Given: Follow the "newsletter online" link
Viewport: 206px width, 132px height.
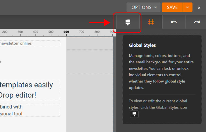Looking at the screenshot, I should (x=16, y=43).
